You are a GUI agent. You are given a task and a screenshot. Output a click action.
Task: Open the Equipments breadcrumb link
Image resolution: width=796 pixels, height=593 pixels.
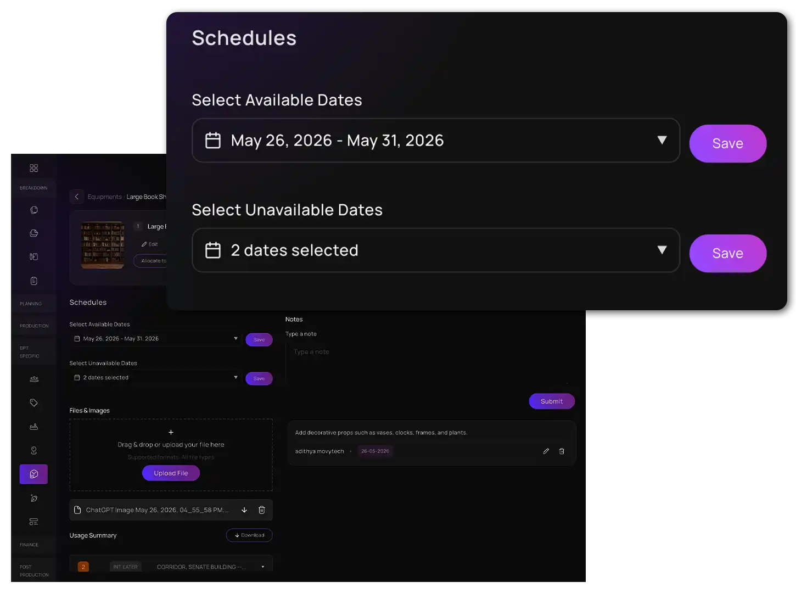[104, 197]
